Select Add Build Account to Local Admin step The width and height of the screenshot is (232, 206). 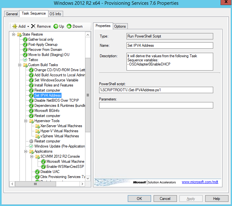pyautogui.click(x=60, y=75)
